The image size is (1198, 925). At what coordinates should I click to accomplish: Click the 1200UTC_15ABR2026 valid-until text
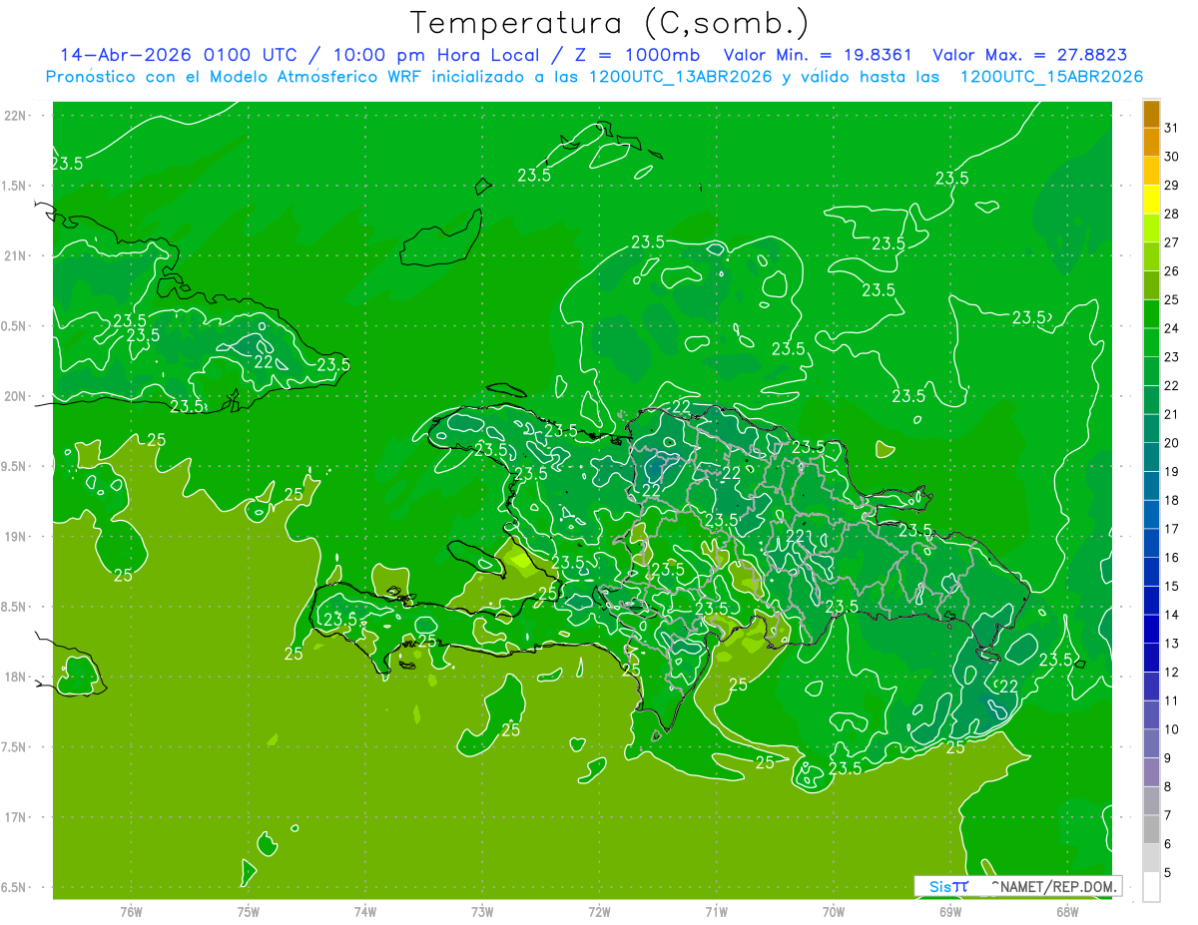tap(1051, 77)
